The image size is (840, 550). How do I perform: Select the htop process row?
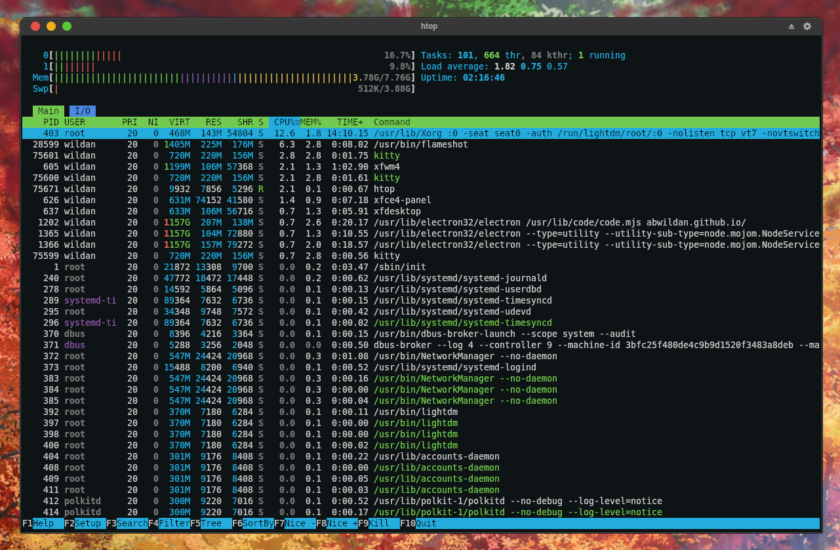[x=421, y=189]
